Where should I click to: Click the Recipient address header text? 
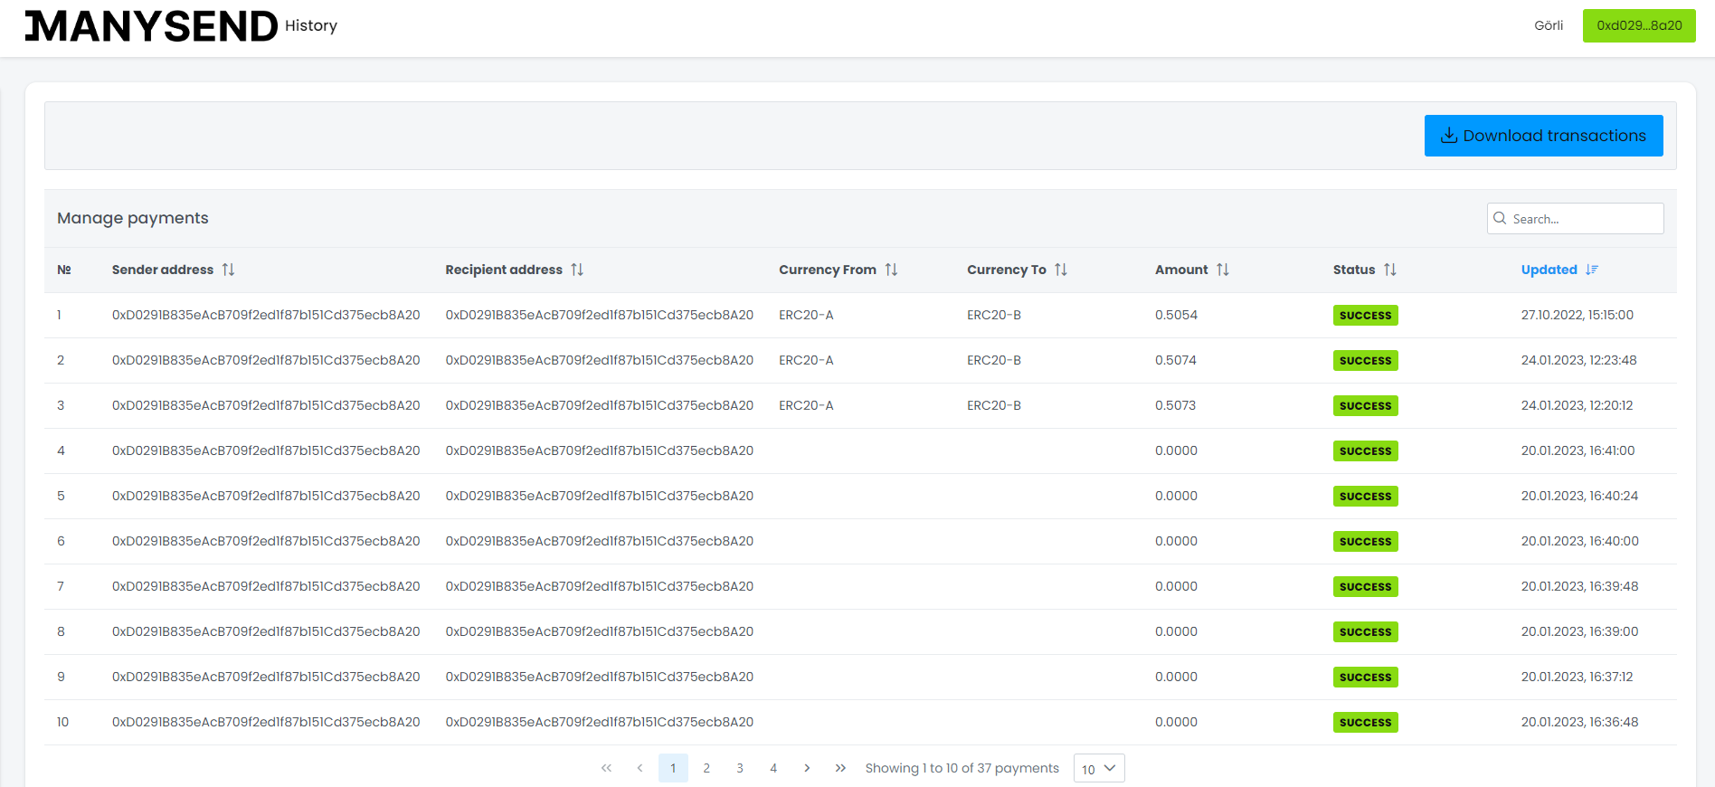coord(504,270)
